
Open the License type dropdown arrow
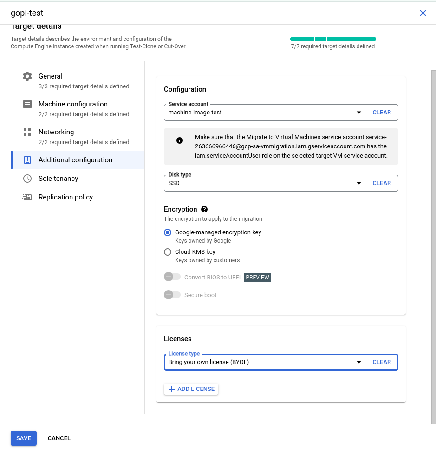coord(358,362)
